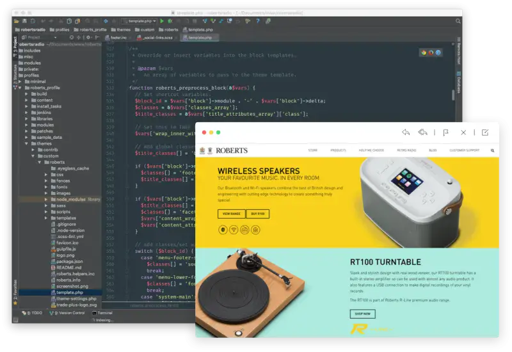This screenshot has width=512, height=352.
Task: Click the Bluetooth feature icon under the speaker buttons
Action: coord(223,230)
